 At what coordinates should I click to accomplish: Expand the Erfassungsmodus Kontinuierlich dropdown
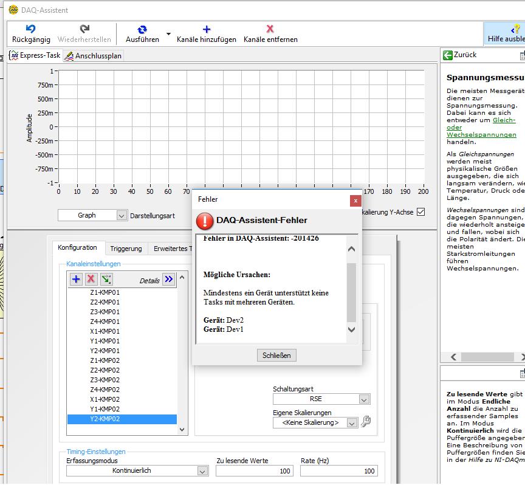[202, 470]
